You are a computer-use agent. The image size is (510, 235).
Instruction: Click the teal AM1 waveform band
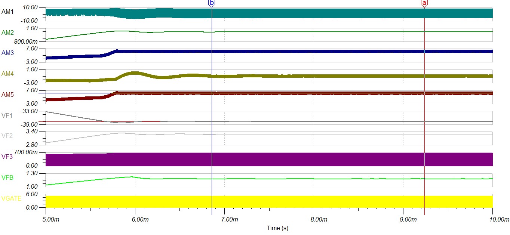click(269, 13)
